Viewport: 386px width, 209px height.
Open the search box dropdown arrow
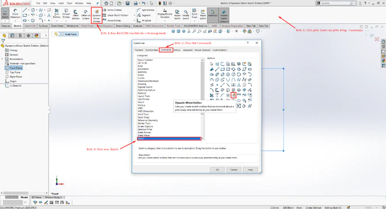point(355,3)
